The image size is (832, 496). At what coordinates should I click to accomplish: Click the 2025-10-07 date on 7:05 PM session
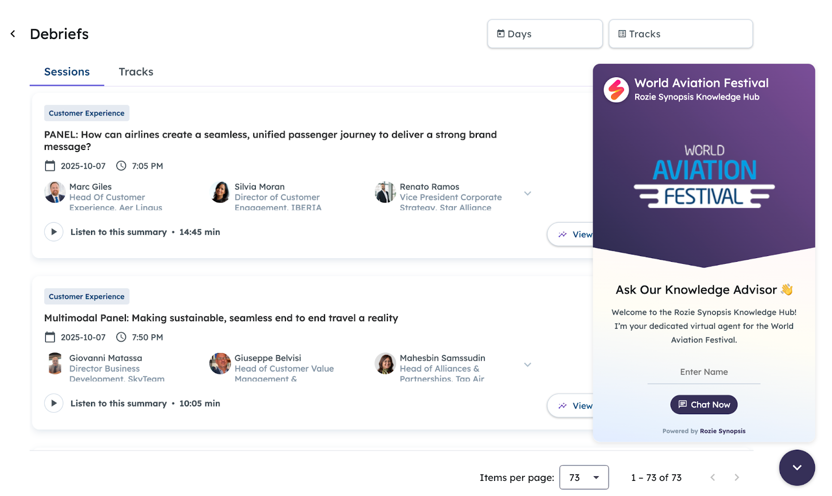[83, 166]
